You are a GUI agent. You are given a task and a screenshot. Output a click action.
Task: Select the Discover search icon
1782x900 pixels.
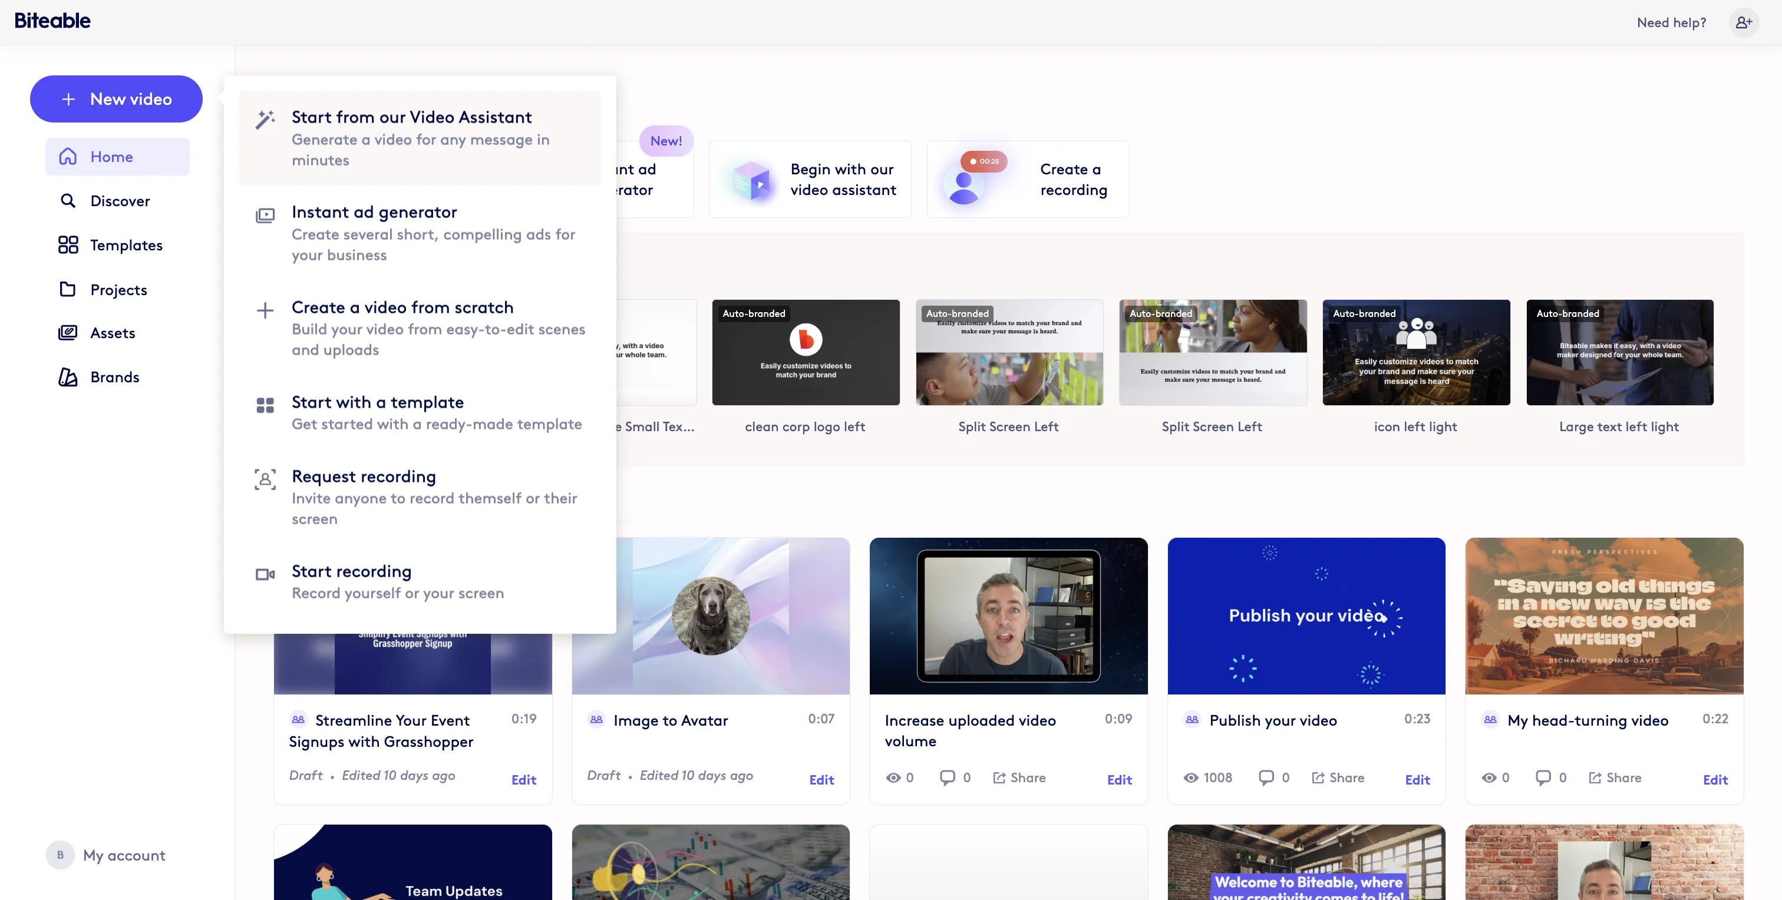tap(69, 200)
